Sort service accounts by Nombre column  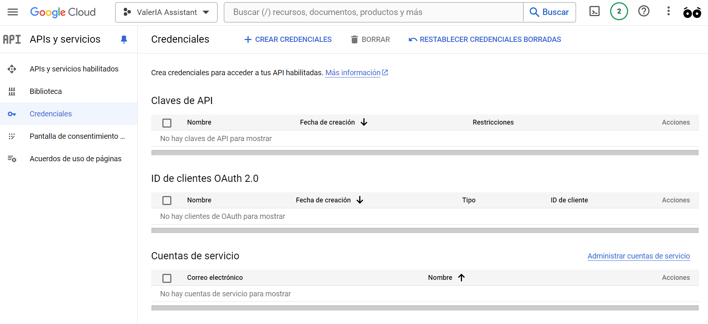coord(440,278)
